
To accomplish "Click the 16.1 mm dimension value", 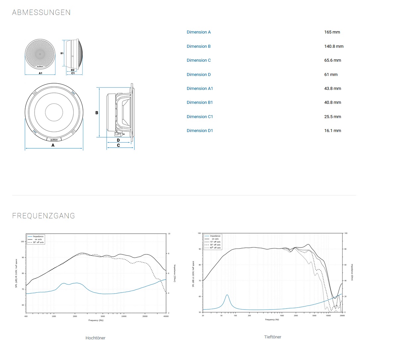I will (333, 131).
